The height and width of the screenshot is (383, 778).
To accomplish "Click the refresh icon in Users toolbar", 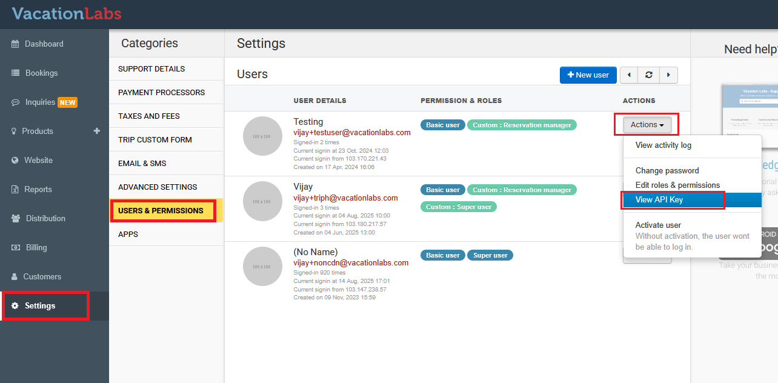I will pos(649,75).
